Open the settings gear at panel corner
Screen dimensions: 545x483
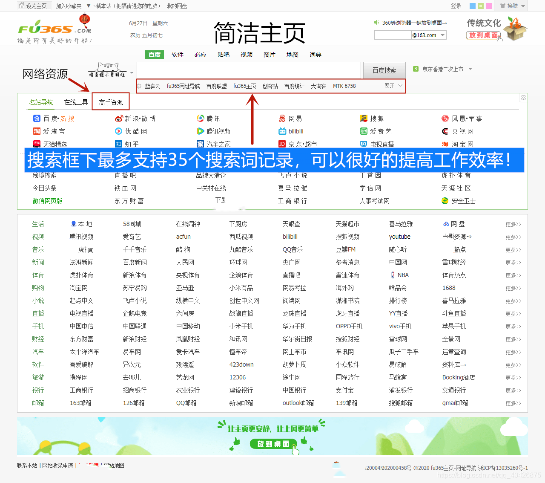click(x=523, y=98)
